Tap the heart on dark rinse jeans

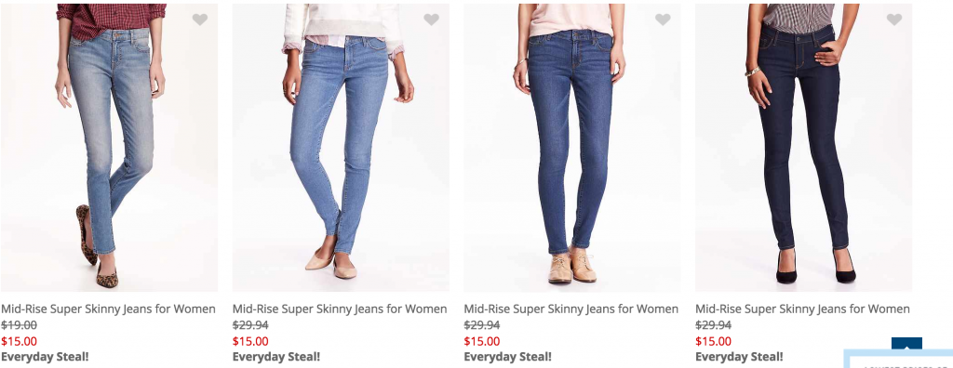[x=894, y=20]
